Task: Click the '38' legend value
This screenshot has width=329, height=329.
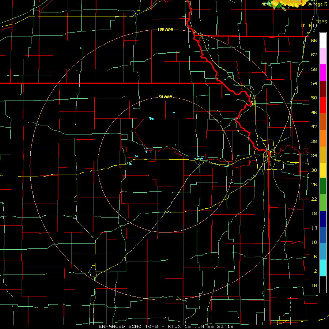Action: [314, 141]
